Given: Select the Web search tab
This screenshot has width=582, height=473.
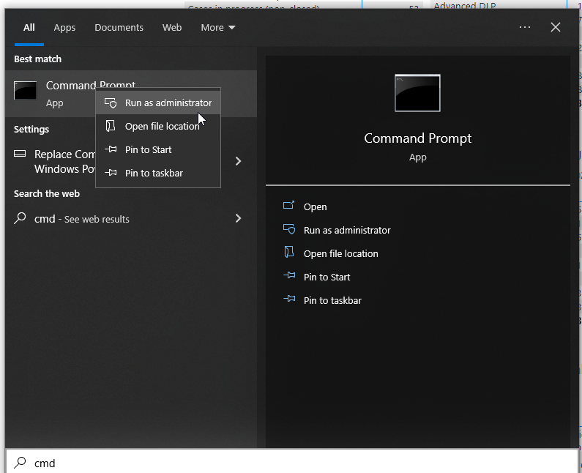Looking at the screenshot, I should (x=172, y=28).
